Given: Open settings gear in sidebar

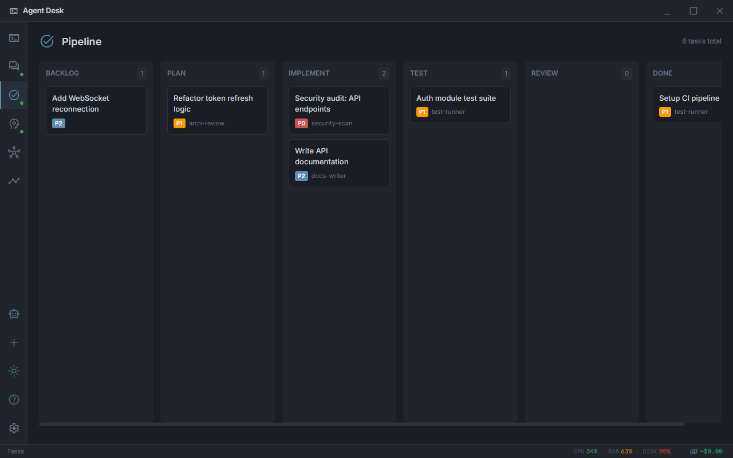Looking at the screenshot, I should (x=14, y=428).
